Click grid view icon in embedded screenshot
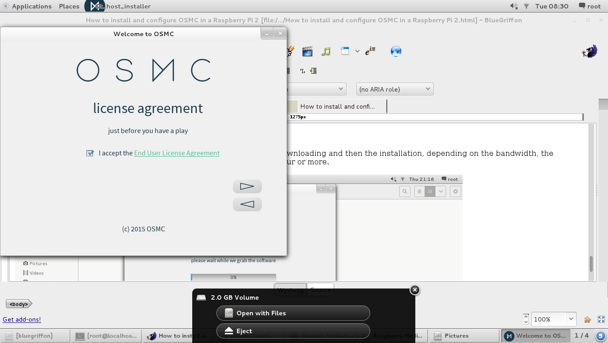This screenshot has height=343, width=608. 430,192
